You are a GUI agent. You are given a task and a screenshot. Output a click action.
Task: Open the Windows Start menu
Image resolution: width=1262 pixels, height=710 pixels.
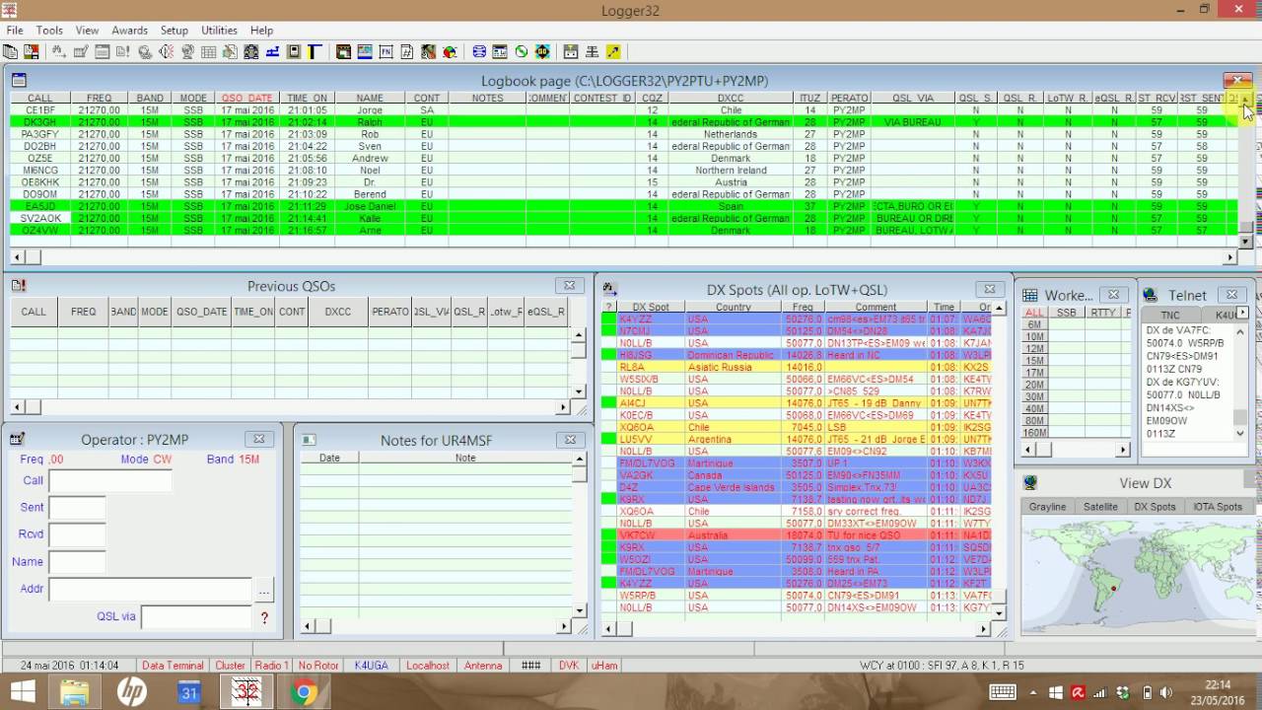point(22,692)
